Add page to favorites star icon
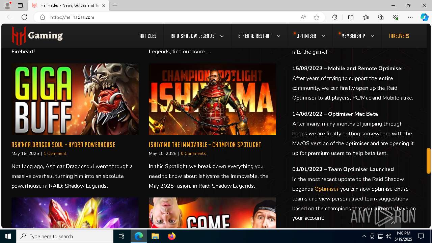The width and height of the screenshot is (432, 243). pyautogui.click(x=317, y=17)
